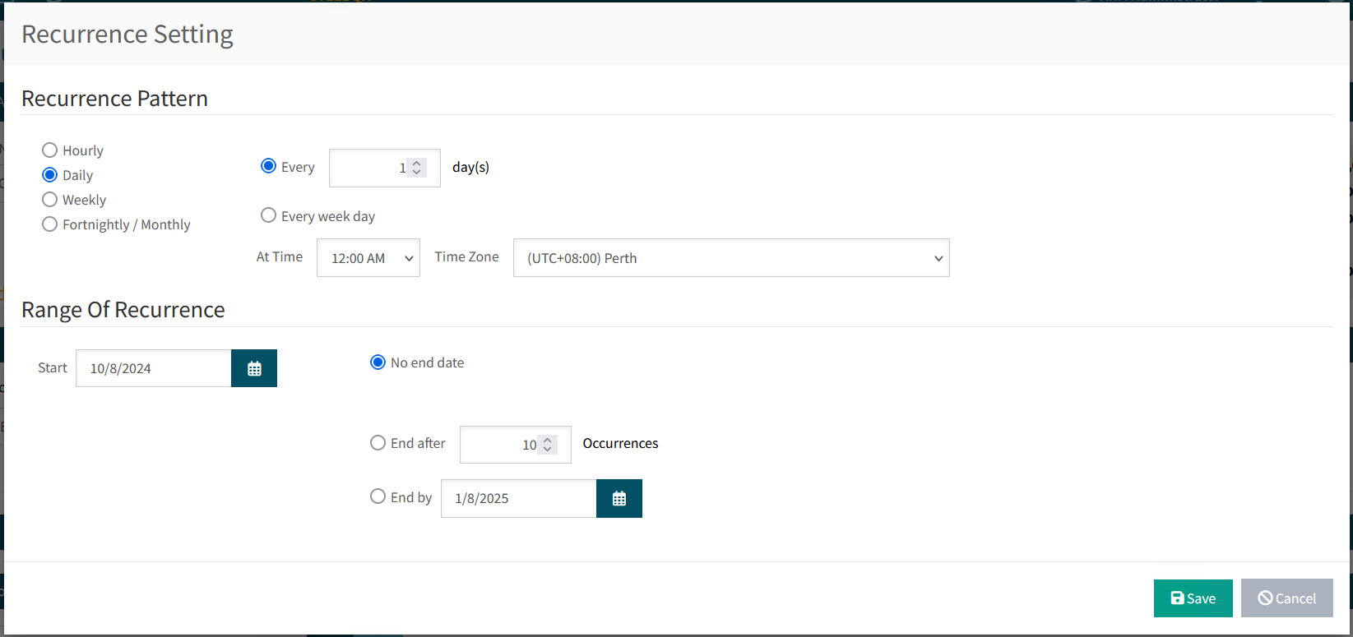Expand the Time Zone dropdown
1353x637 pixels.
731,258
